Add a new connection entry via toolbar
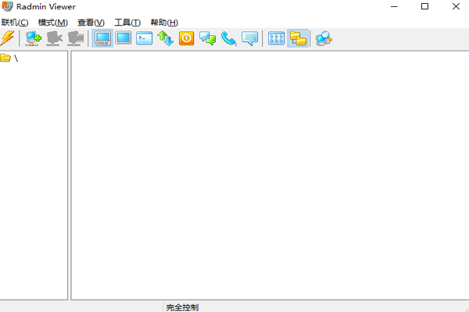469x312 pixels. click(34, 38)
